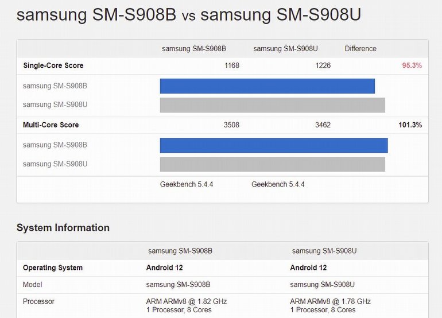Click the blue multi-core bar for SM-S908B

point(274,145)
